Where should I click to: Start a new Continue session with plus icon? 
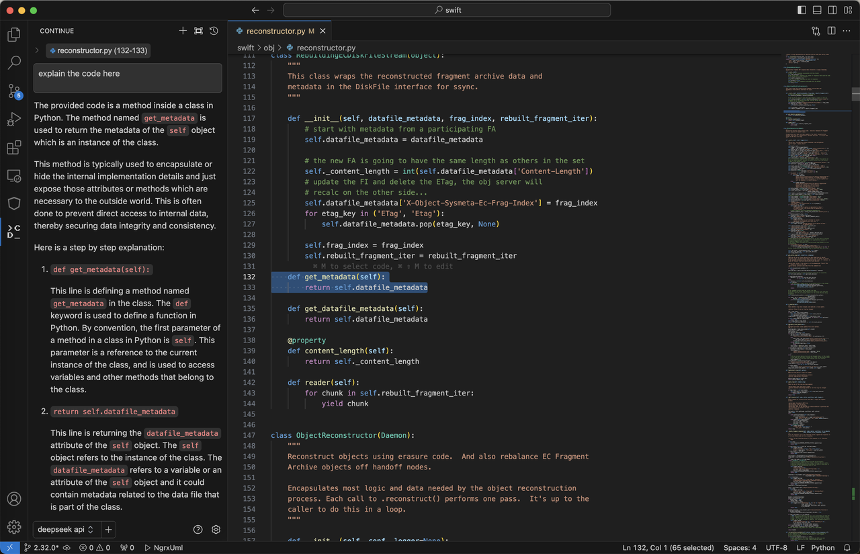[183, 31]
